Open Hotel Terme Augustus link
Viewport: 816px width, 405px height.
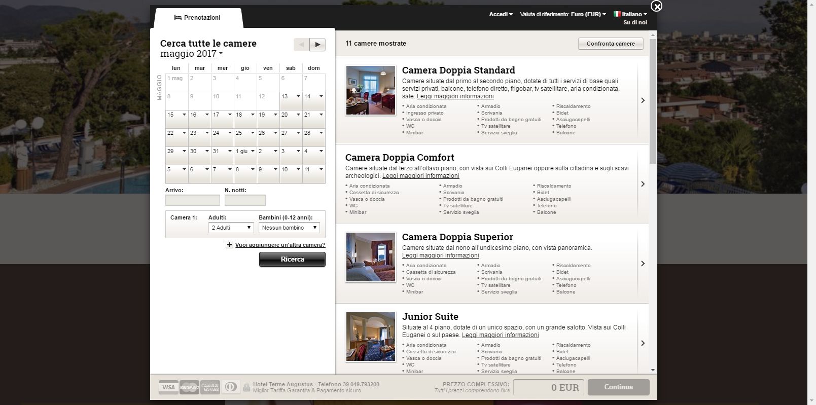284,384
